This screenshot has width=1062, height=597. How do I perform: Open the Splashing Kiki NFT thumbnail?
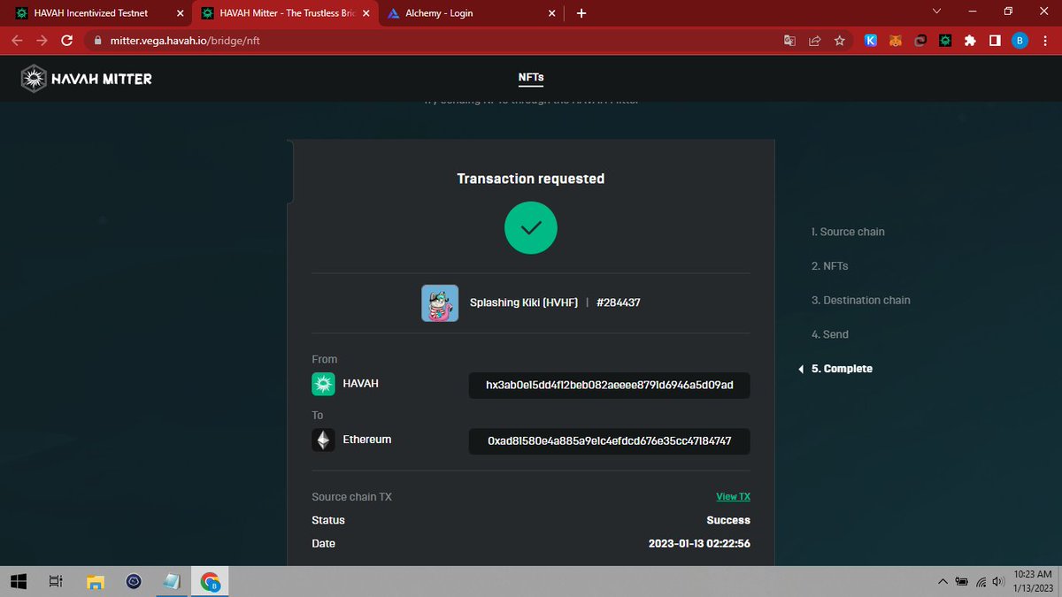click(440, 302)
